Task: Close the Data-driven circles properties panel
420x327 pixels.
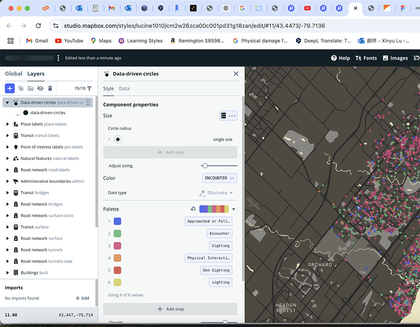Action: click(236, 74)
